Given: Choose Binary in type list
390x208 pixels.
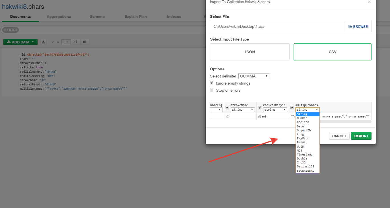Looking at the screenshot, I should [x=308, y=142].
